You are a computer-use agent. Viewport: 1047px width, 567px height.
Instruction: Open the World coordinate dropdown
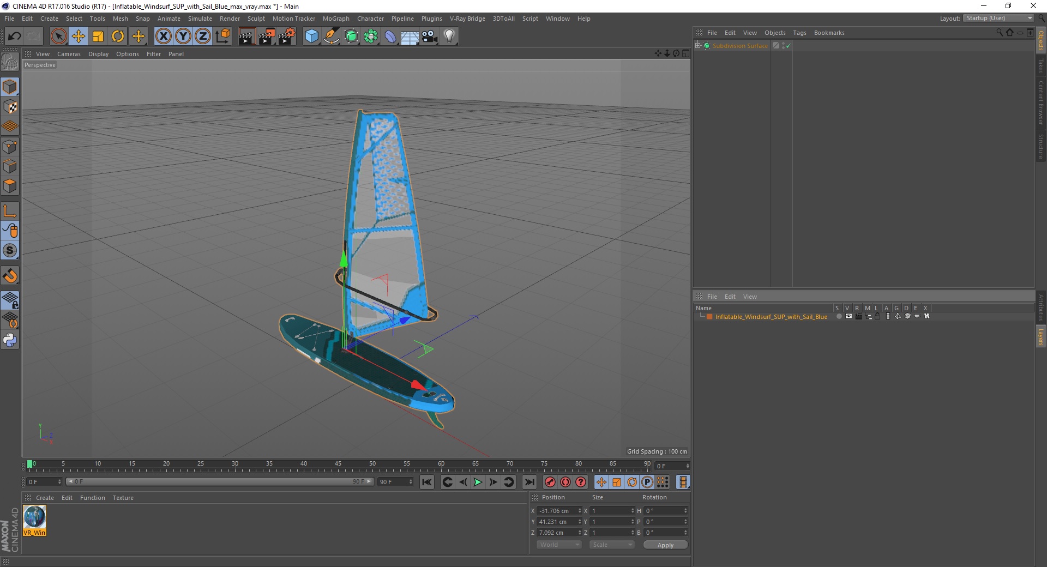559,545
